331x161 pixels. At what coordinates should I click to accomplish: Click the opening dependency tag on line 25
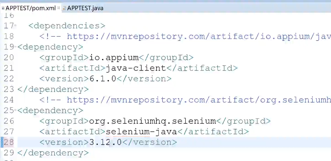(50, 110)
